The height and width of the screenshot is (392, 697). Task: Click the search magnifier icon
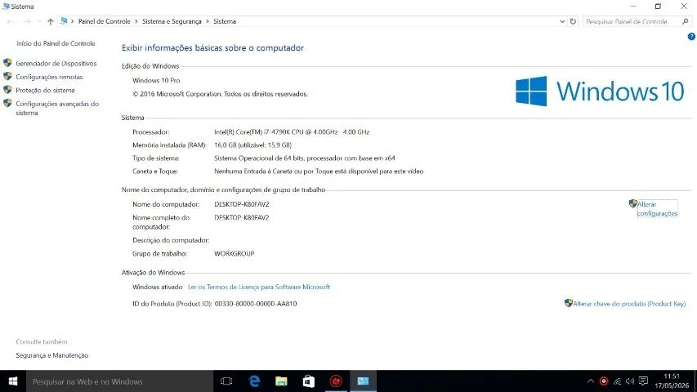coord(685,21)
